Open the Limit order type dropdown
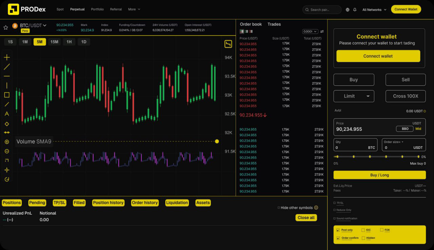This screenshot has width=434, height=250. (354, 96)
